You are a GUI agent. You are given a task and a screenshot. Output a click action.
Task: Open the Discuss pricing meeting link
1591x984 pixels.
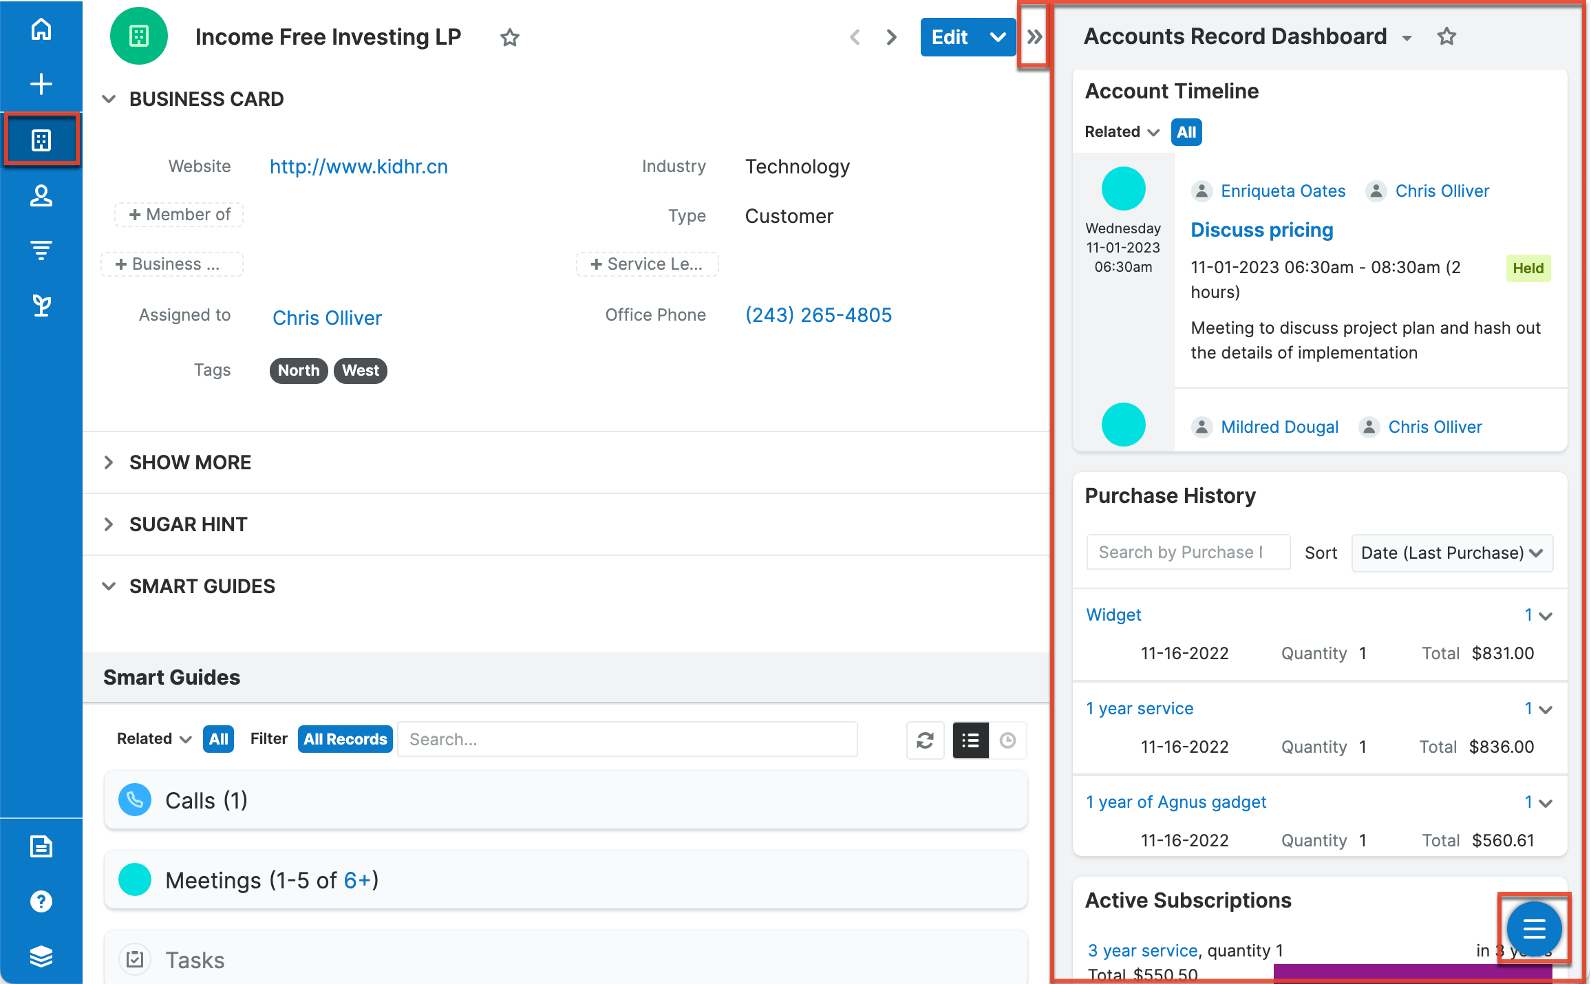(x=1262, y=230)
